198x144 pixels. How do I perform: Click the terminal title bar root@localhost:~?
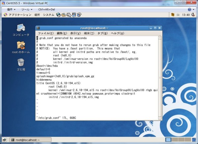[x=94, y=28]
